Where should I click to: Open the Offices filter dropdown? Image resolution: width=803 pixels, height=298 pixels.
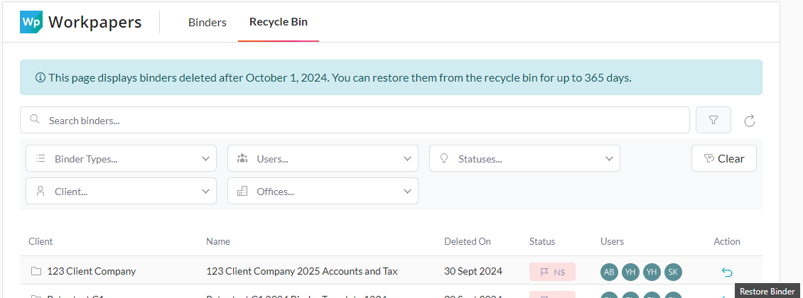click(x=323, y=191)
